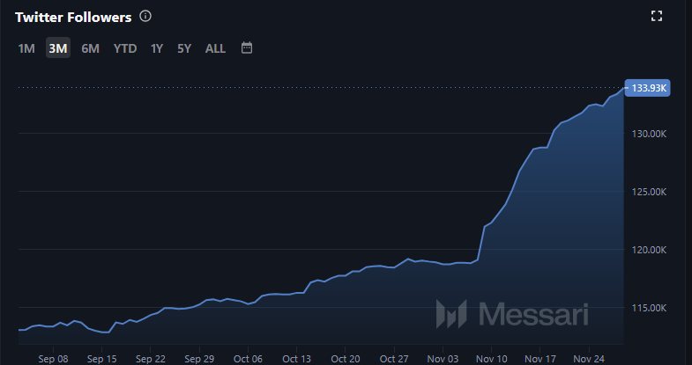Select the 3M time range
692x365 pixels.
58,48
